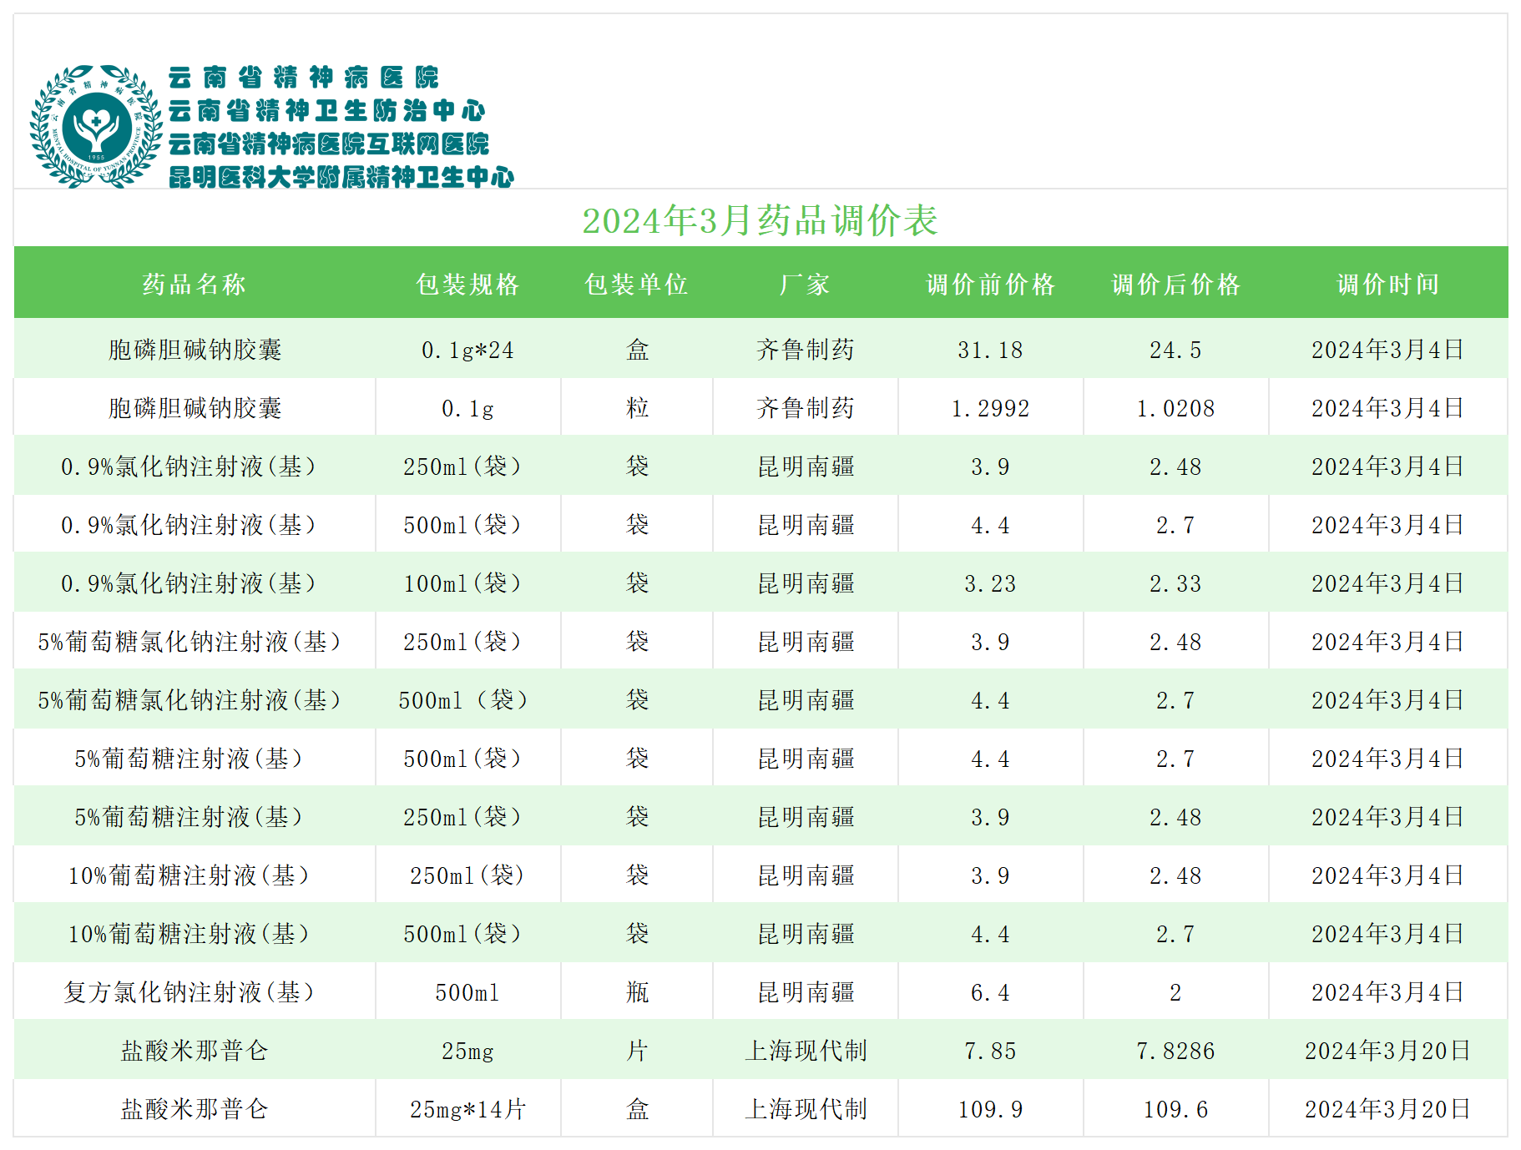The image size is (1521, 1150).
Task: Select the 109.9 original price cell
Action: pyautogui.click(x=990, y=1109)
